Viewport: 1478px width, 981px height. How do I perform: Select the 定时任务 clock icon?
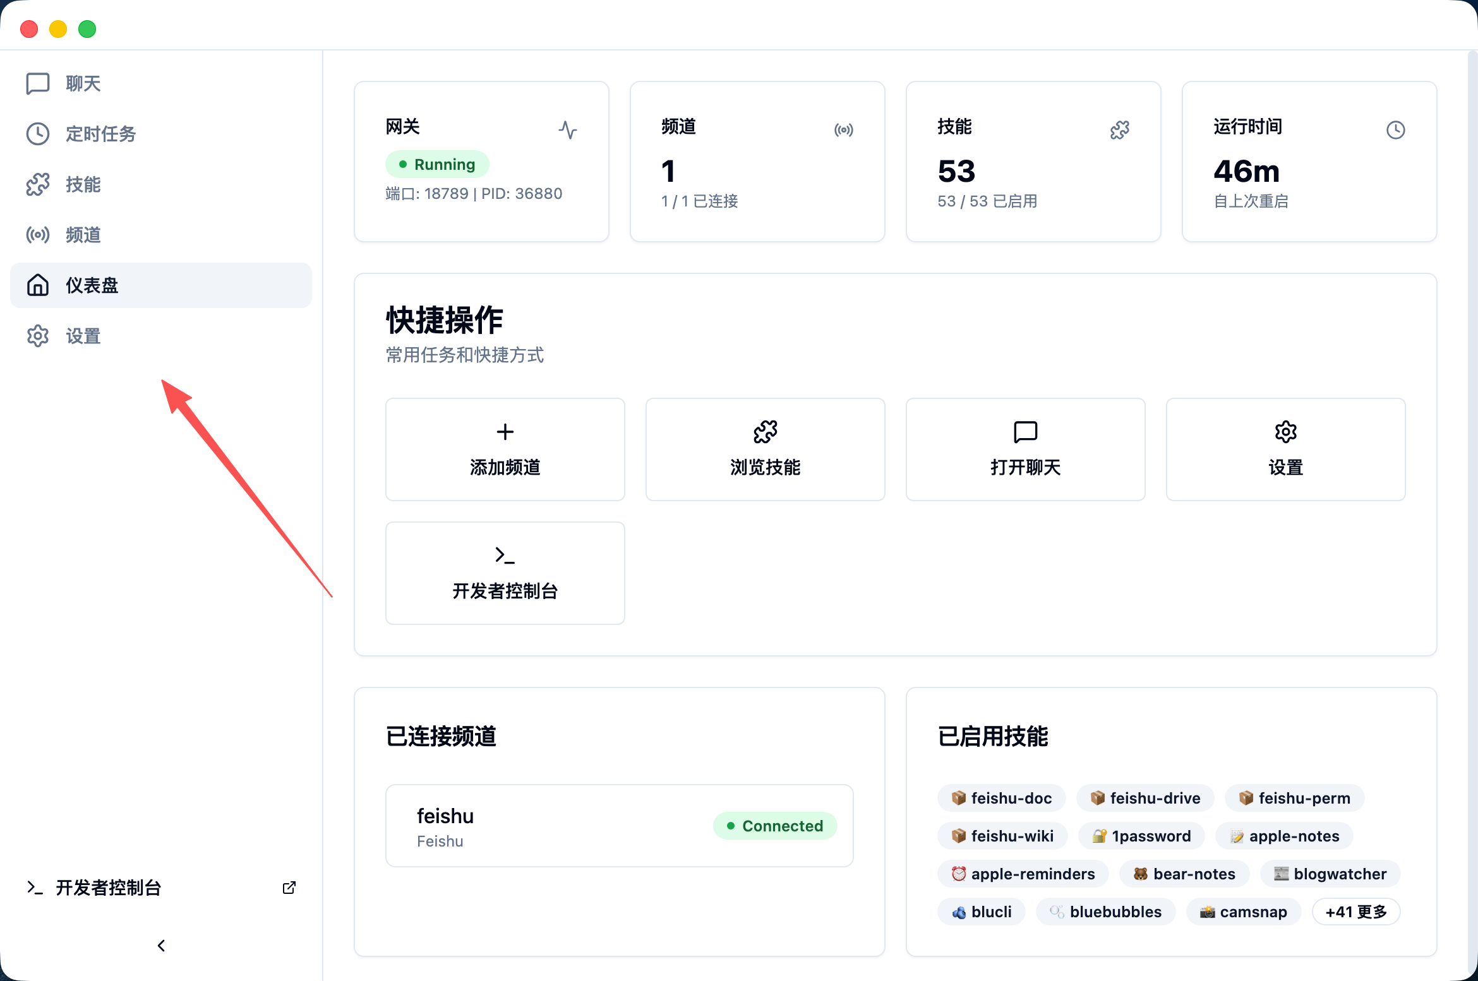(37, 134)
